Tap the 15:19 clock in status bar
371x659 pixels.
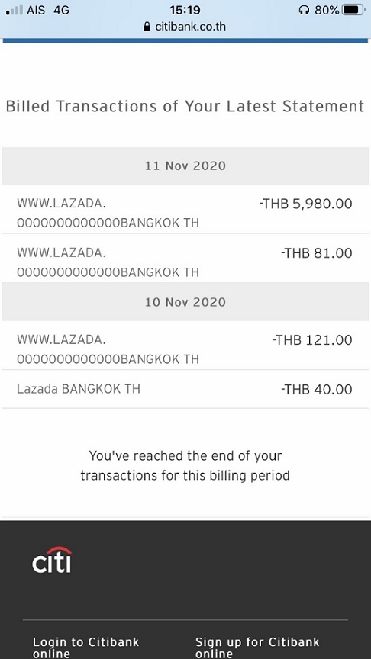pos(185,10)
